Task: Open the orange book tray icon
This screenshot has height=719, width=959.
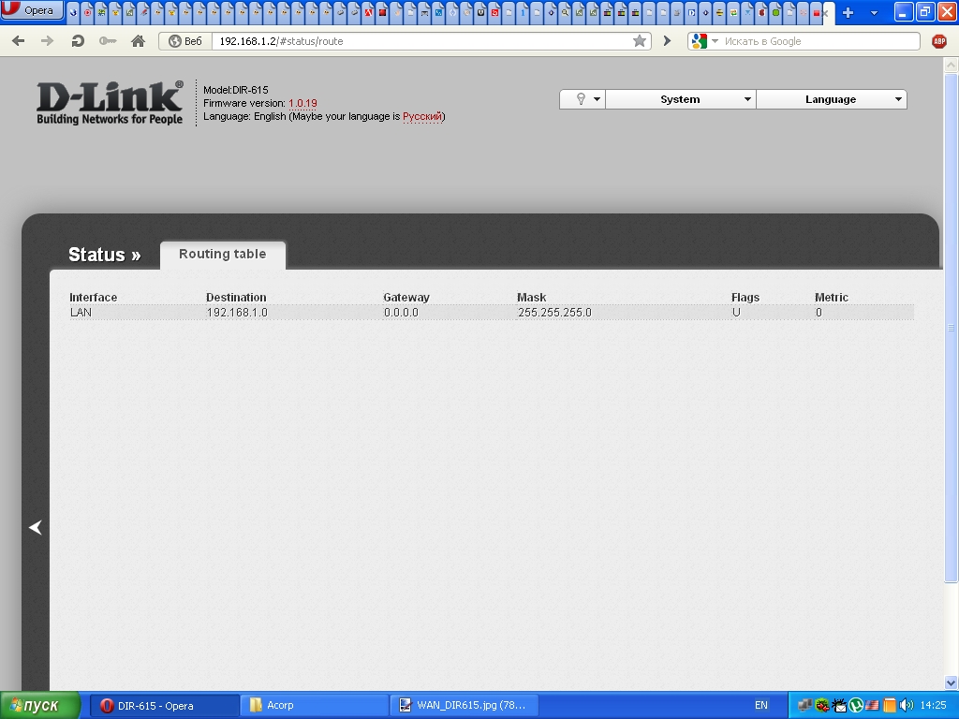Action: [x=890, y=706]
